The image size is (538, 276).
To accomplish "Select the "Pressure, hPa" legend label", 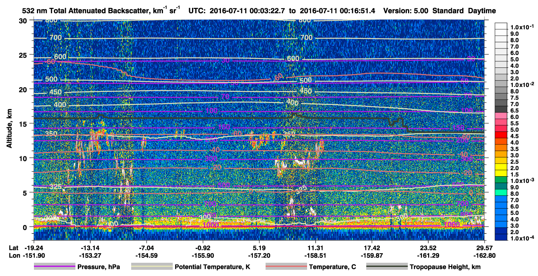I will (98, 267).
